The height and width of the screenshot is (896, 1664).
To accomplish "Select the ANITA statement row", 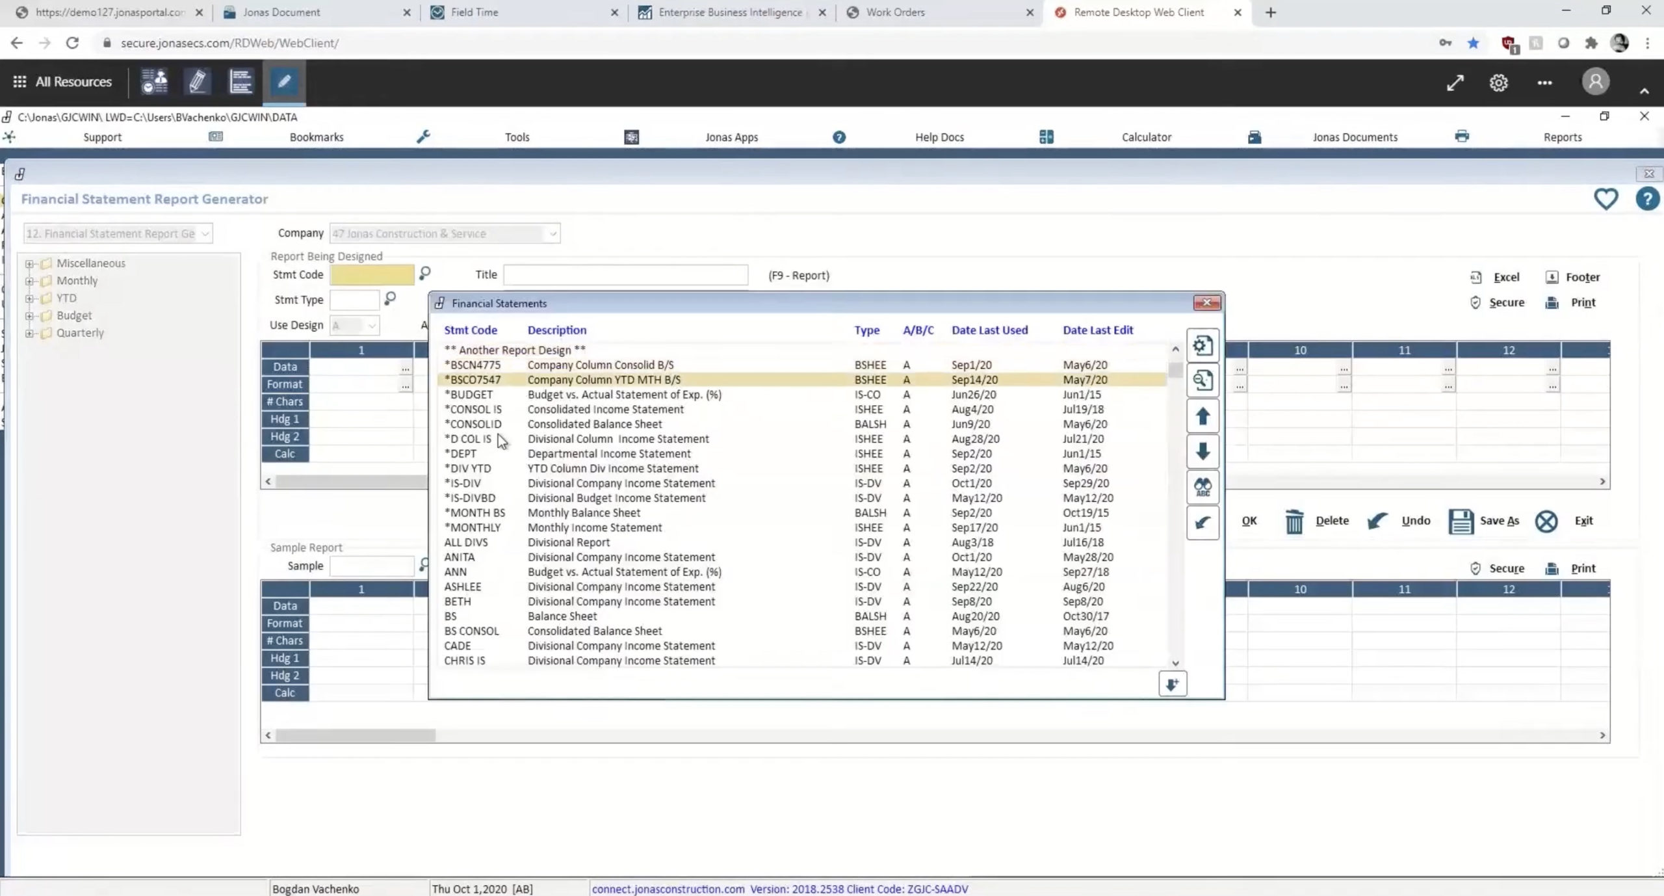I will (802, 557).
